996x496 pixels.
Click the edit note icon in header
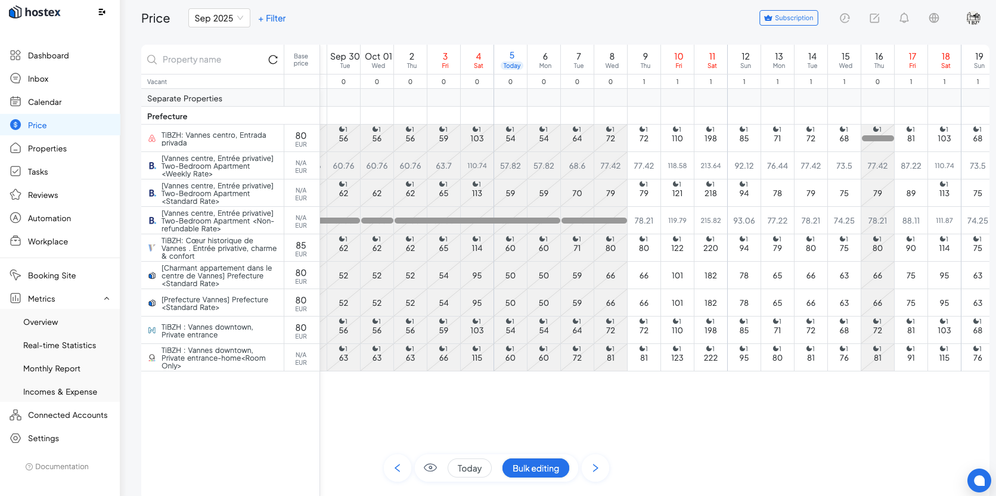coord(874,18)
